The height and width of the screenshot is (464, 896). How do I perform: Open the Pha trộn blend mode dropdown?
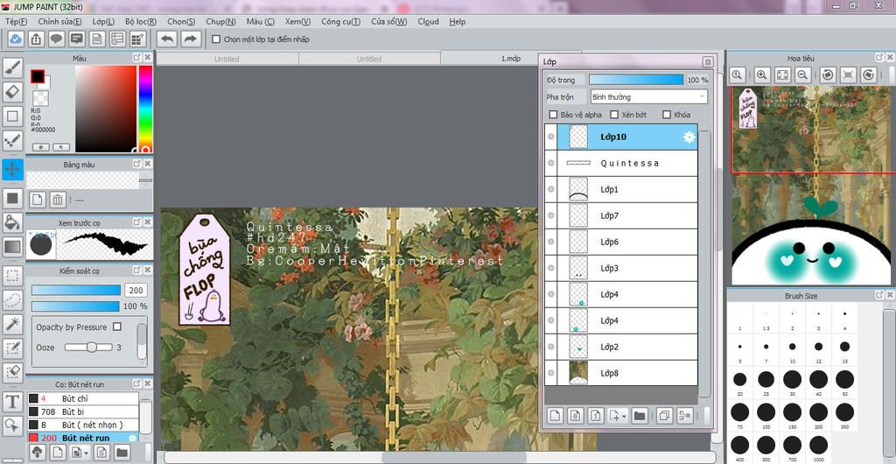tap(648, 97)
